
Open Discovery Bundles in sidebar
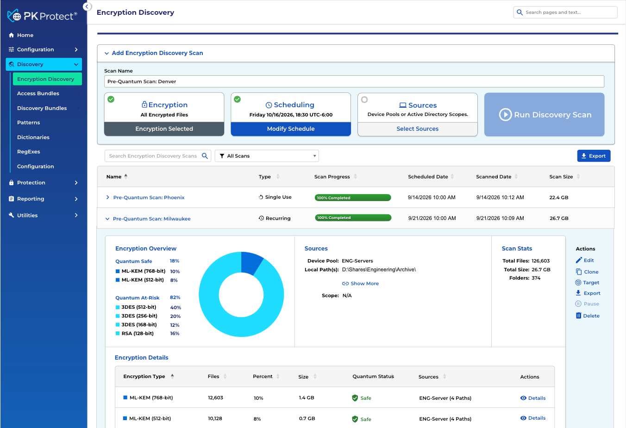click(x=42, y=108)
